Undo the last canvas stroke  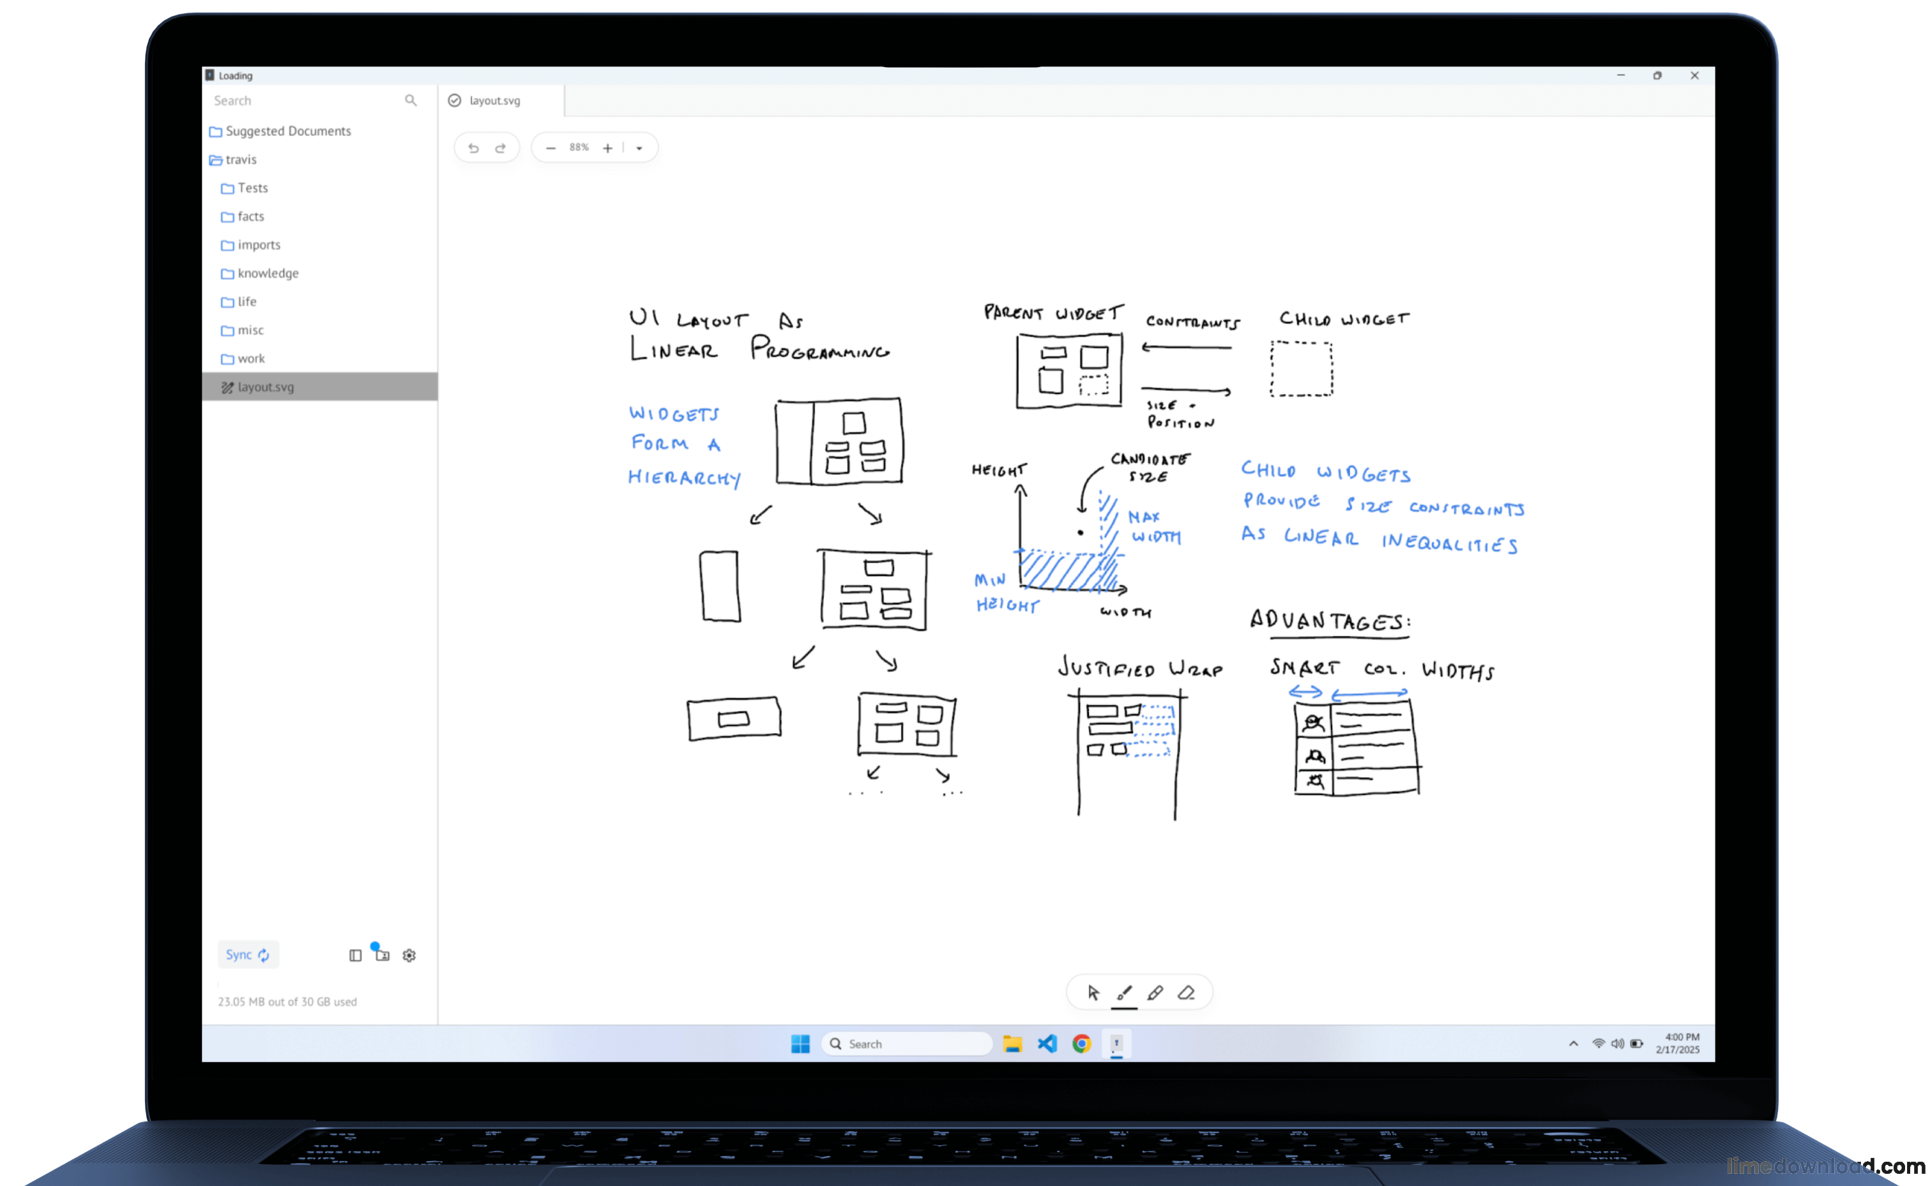[x=474, y=148]
